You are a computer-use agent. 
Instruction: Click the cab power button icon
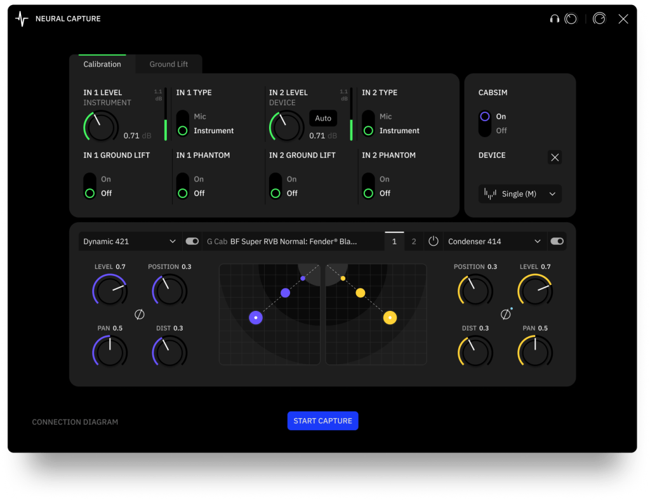click(x=434, y=241)
